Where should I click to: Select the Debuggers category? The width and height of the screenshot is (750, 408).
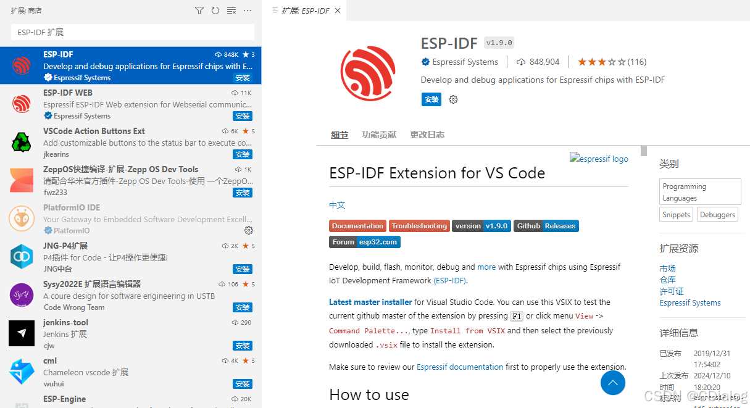tap(717, 215)
